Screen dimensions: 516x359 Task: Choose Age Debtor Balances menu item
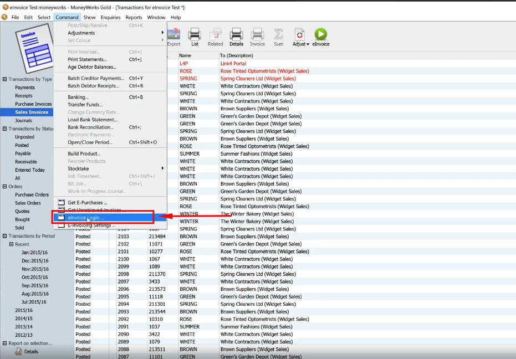click(110, 67)
